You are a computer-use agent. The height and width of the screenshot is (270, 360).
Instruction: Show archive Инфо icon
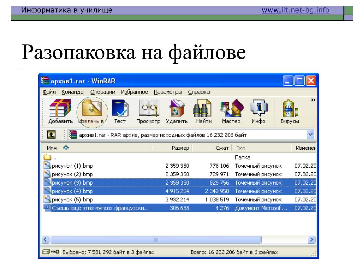(258, 112)
